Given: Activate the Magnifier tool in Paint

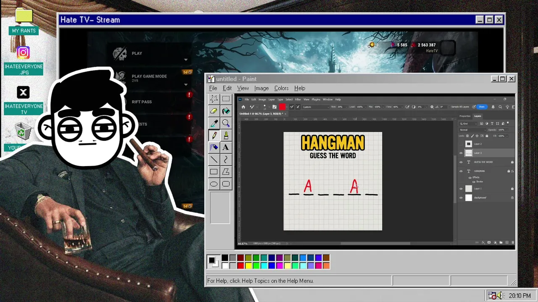Looking at the screenshot, I should tap(226, 123).
